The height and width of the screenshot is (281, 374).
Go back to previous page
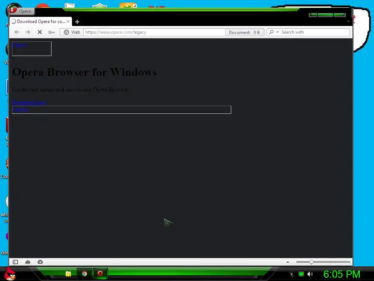16,32
